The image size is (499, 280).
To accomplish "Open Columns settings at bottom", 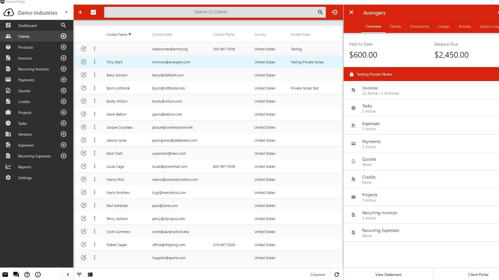I will tap(317, 275).
